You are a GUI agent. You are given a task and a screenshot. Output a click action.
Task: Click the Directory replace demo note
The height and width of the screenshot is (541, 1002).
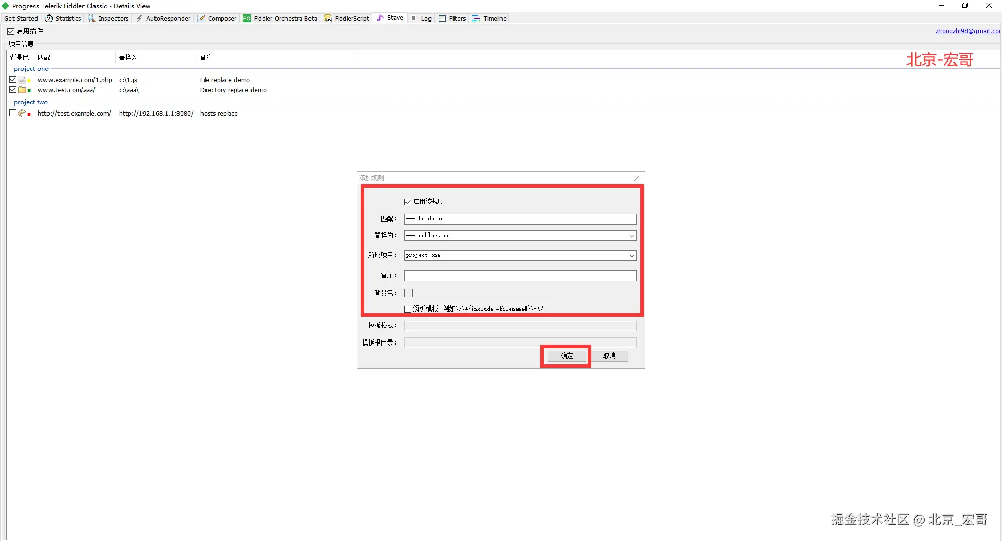(x=233, y=90)
